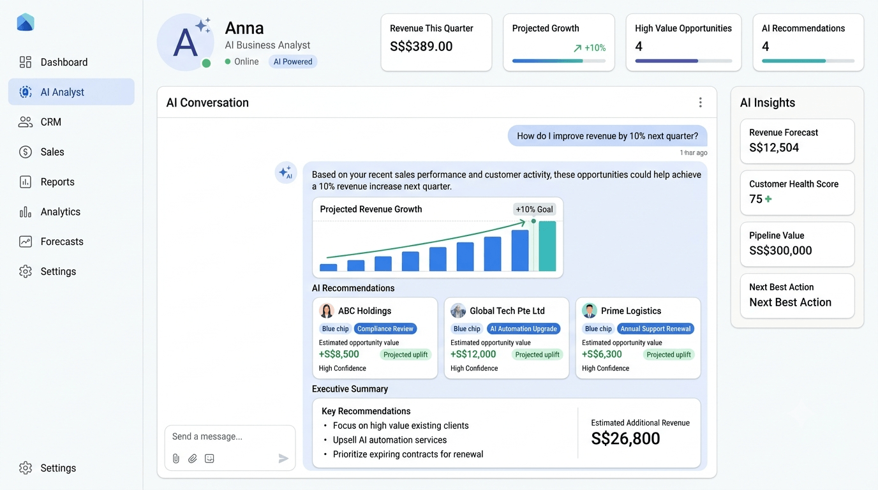Click Prime Logistics Projected uplift badge
The height and width of the screenshot is (490, 878).
coord(669,355)
